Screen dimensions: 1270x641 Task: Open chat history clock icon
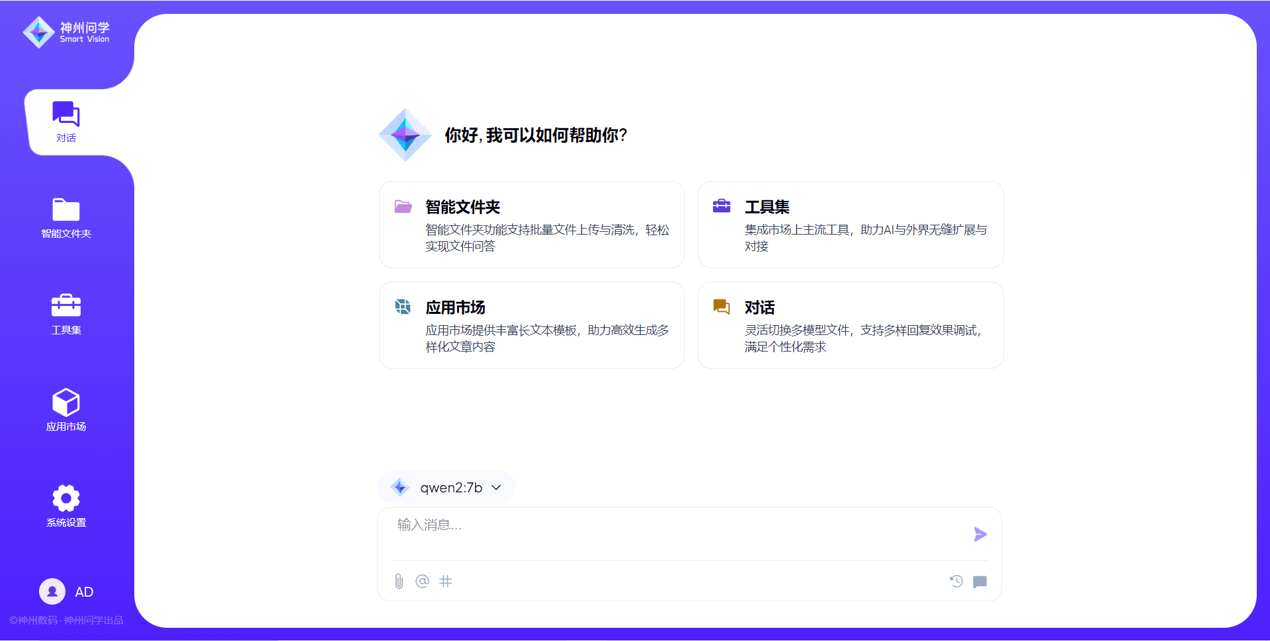click(956, 582)
